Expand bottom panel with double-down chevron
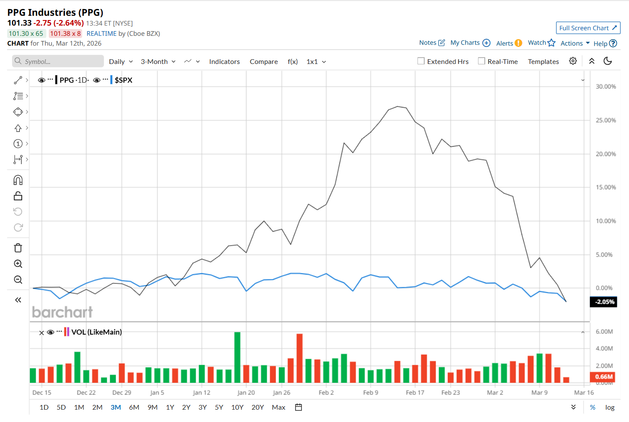The width and height of the screenshot is (629, 422). coord(574,407)
